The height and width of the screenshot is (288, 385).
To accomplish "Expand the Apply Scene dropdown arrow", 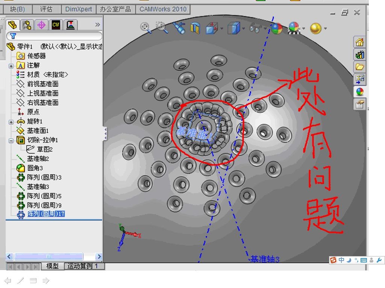I will coord(304,28).
